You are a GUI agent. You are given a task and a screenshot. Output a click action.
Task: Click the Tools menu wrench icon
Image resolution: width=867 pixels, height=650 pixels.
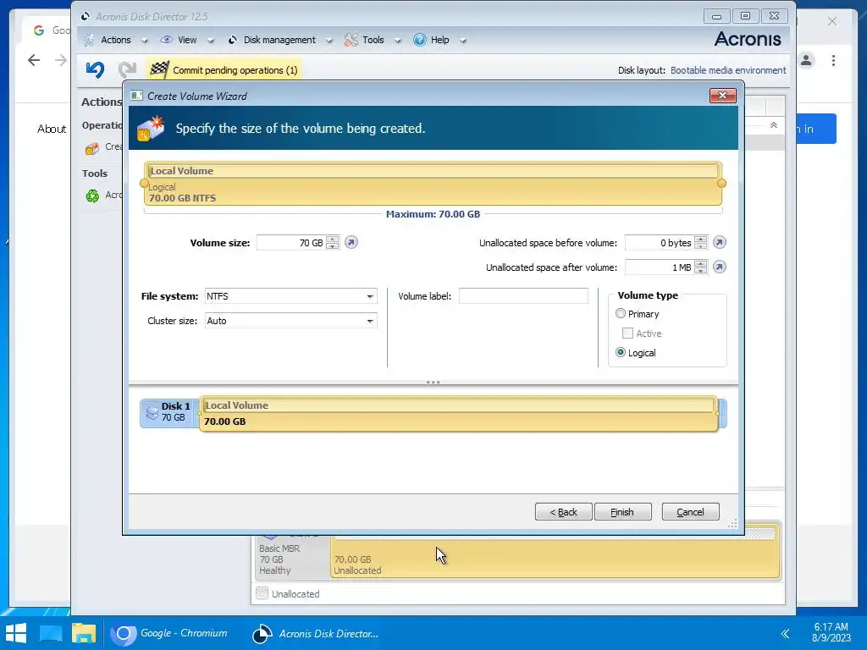pos(351,40)
